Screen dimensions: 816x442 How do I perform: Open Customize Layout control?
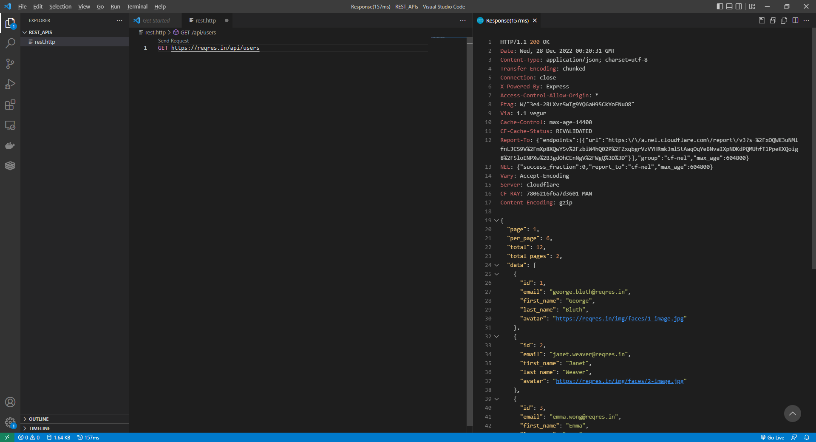(x=752, y=6)
